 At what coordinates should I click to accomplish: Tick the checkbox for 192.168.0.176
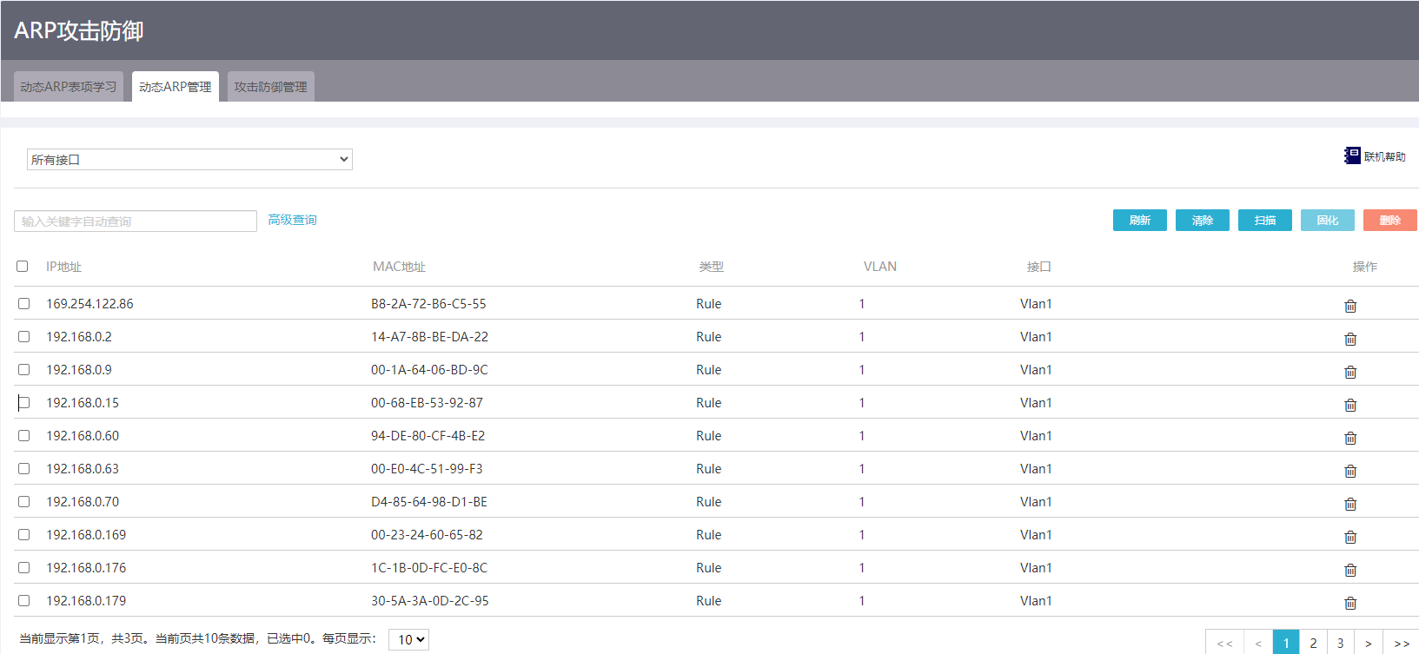[24, 568]
